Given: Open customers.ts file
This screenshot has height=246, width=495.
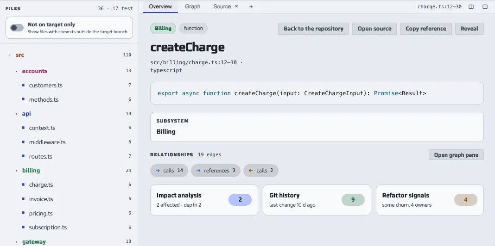Looking at the screenshot, I should pyautogui.click(x=46, y=86).
